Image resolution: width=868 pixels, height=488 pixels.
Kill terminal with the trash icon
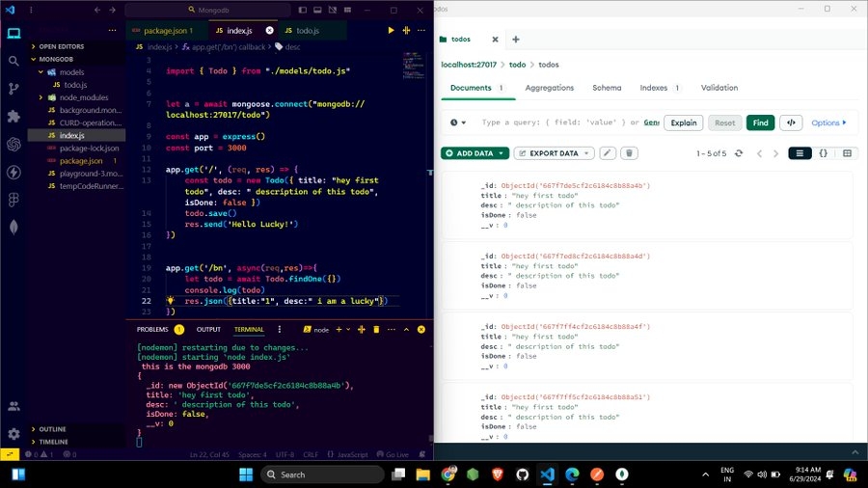click(x=376, y=329)
